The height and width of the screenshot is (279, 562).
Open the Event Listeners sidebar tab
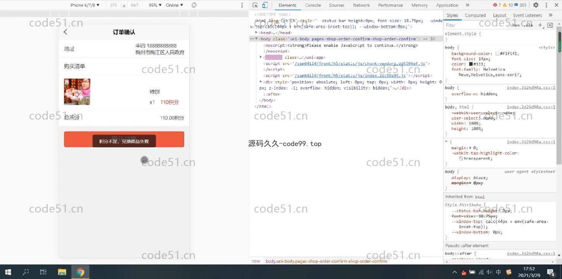(527, 15)
